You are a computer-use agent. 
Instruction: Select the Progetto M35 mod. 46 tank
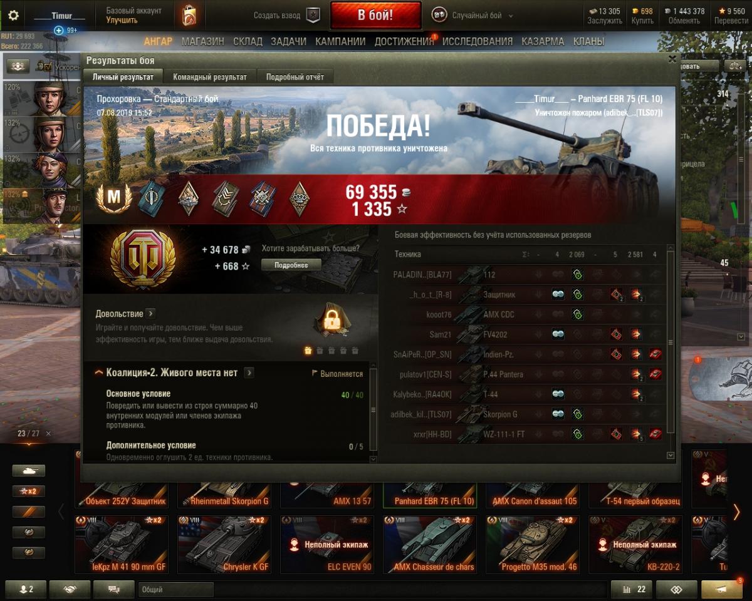click(x=537, y=545)
